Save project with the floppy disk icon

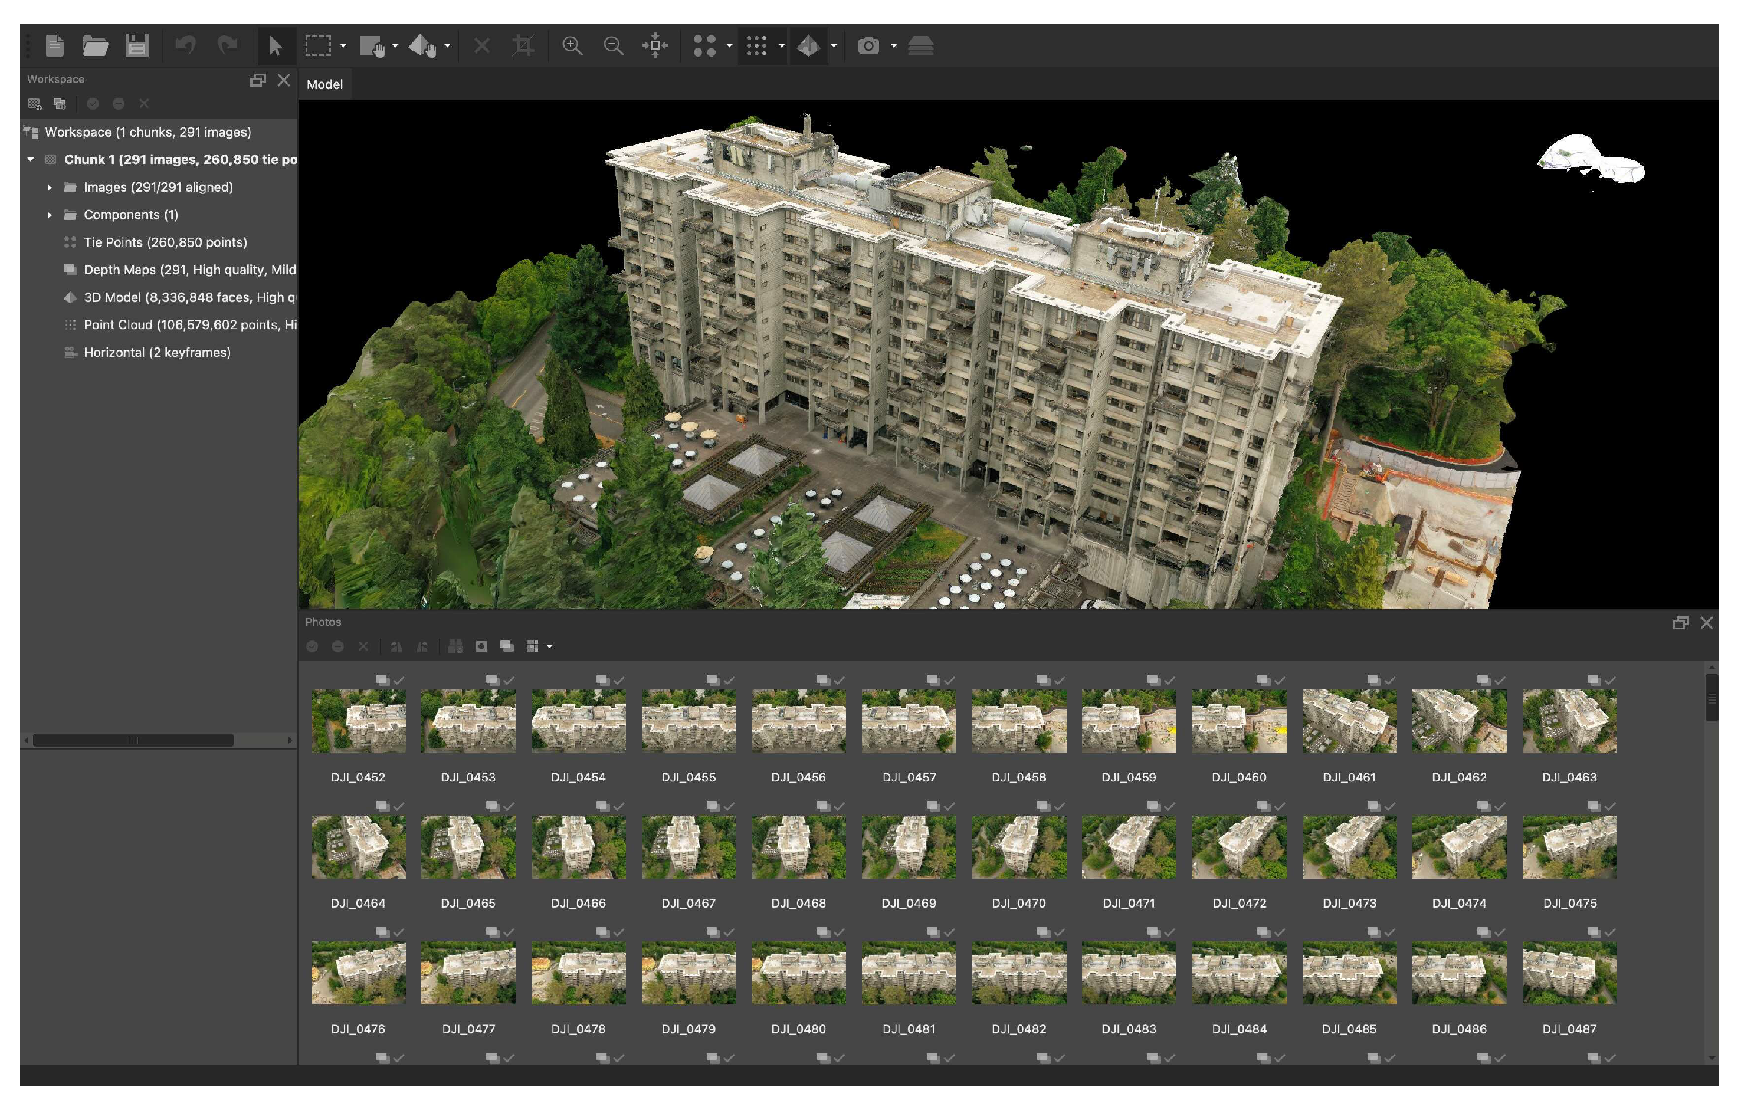[137, 46]
